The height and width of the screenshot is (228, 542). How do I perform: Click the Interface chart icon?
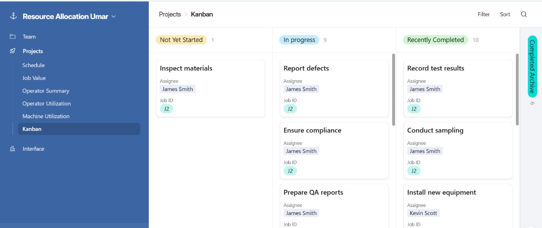pos(13,149)
